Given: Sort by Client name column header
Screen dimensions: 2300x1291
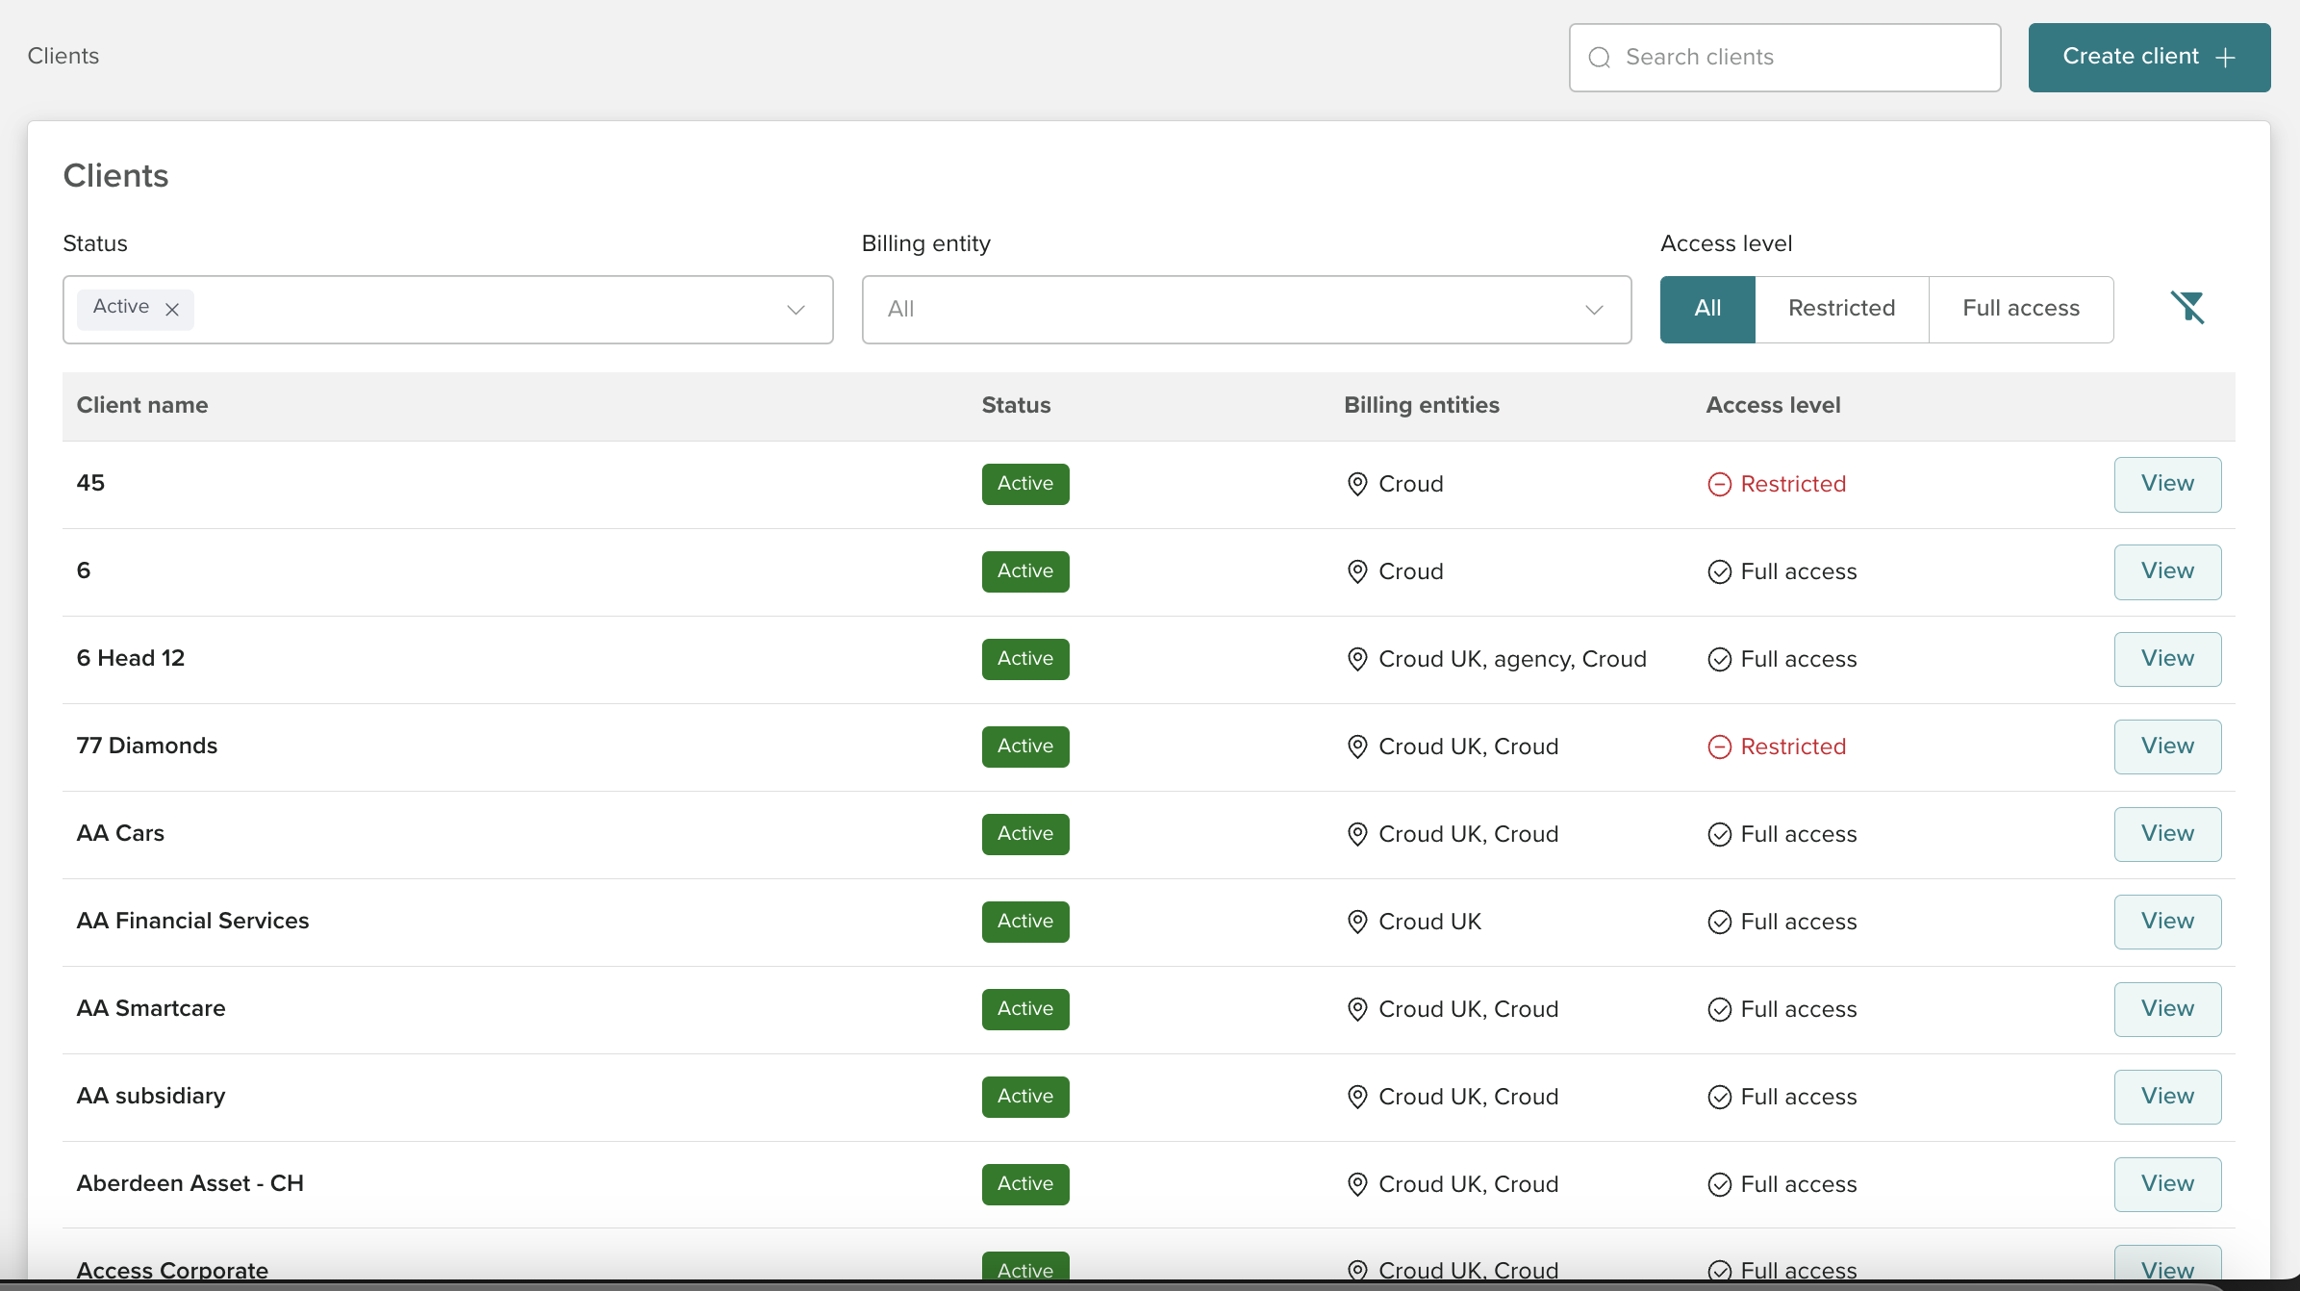Looking at the screenshot, I should coord(142,405).
